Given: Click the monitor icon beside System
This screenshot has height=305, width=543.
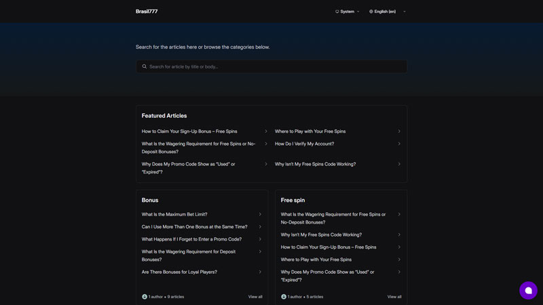Looking at the screenshot, I should 337,12.
